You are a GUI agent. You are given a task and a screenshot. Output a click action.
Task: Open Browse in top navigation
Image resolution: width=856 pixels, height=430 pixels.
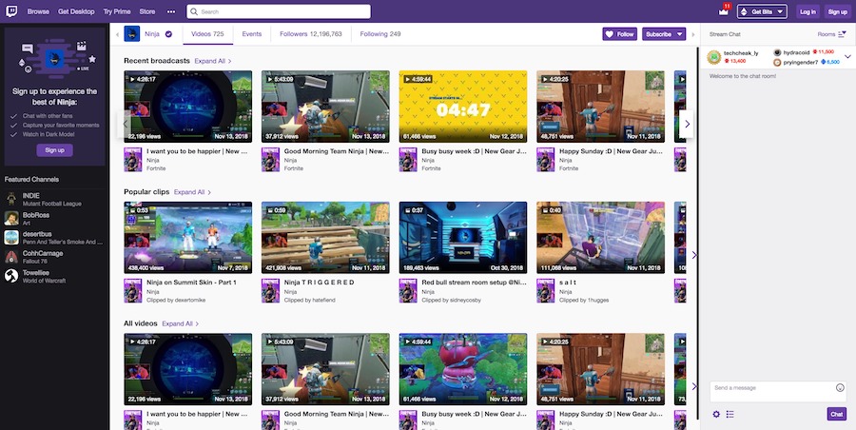38,11
